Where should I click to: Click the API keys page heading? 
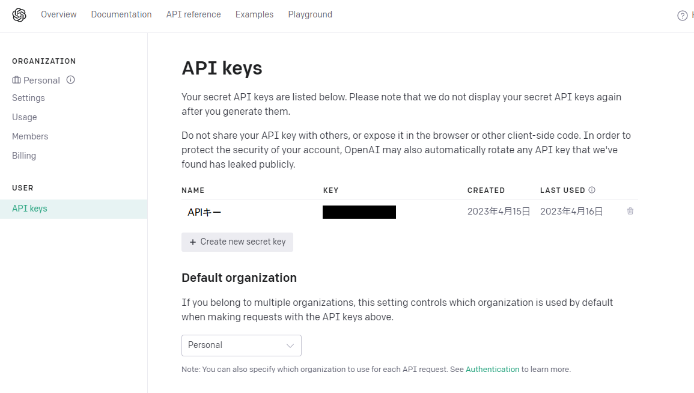click(x=222, y=69)
